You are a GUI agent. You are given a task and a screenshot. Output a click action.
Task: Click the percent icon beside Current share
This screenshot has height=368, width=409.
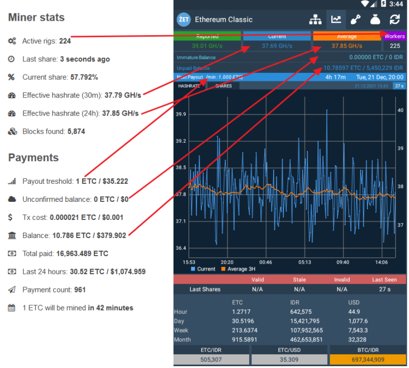pos(11,77)
